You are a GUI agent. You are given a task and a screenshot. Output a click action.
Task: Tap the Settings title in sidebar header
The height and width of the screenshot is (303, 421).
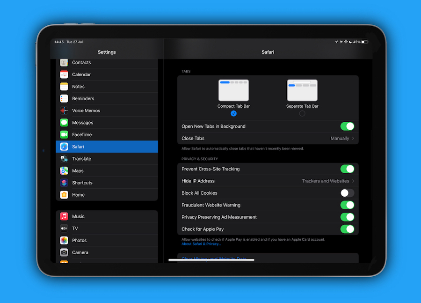107,52
